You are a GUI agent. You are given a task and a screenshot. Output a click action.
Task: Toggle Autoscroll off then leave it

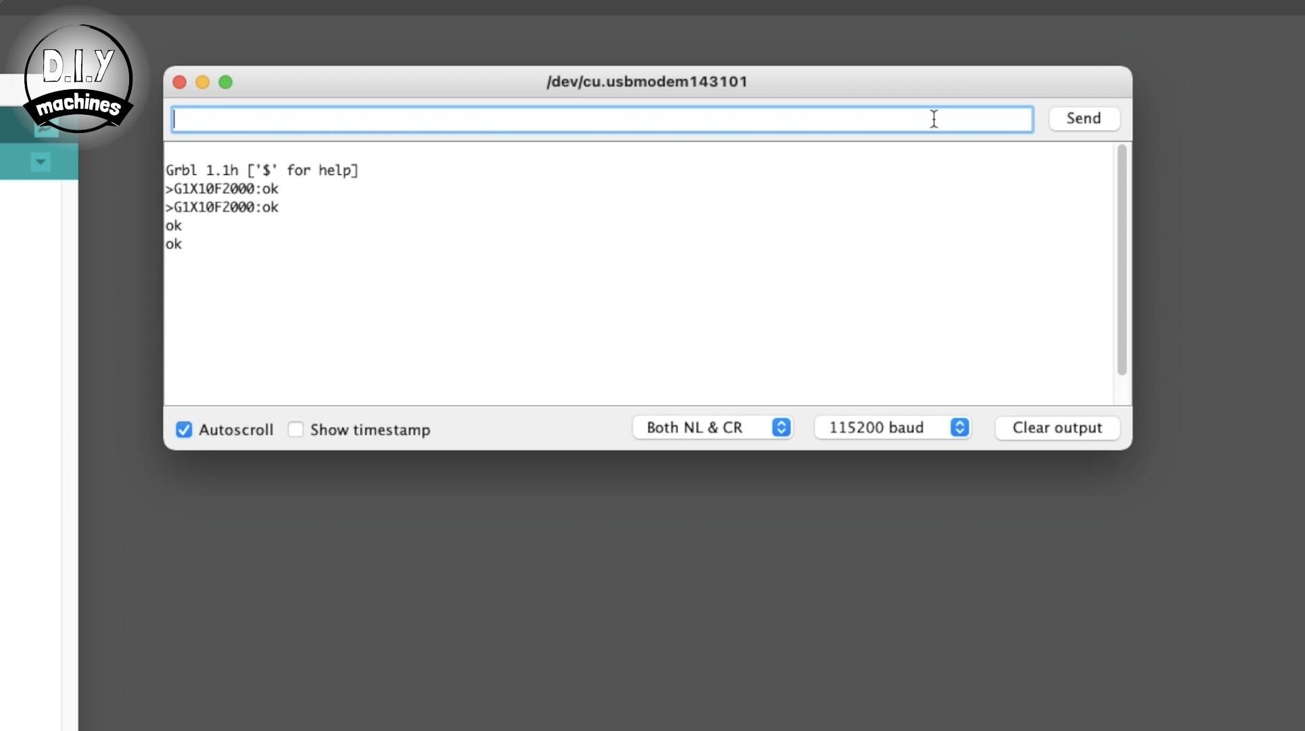click(183, 430)
